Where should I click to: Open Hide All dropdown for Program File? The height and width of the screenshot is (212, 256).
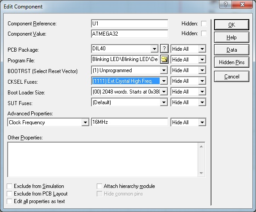[x=202, y=60]
